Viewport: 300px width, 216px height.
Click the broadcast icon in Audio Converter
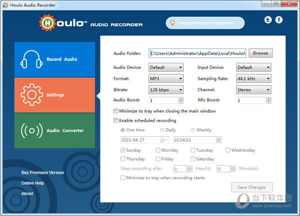(x=32, y=131)
